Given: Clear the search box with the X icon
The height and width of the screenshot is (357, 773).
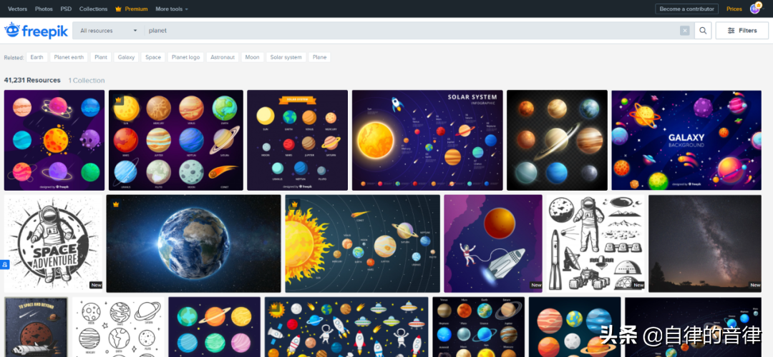Looking at the screenshot, I should [x=685, y=31].
